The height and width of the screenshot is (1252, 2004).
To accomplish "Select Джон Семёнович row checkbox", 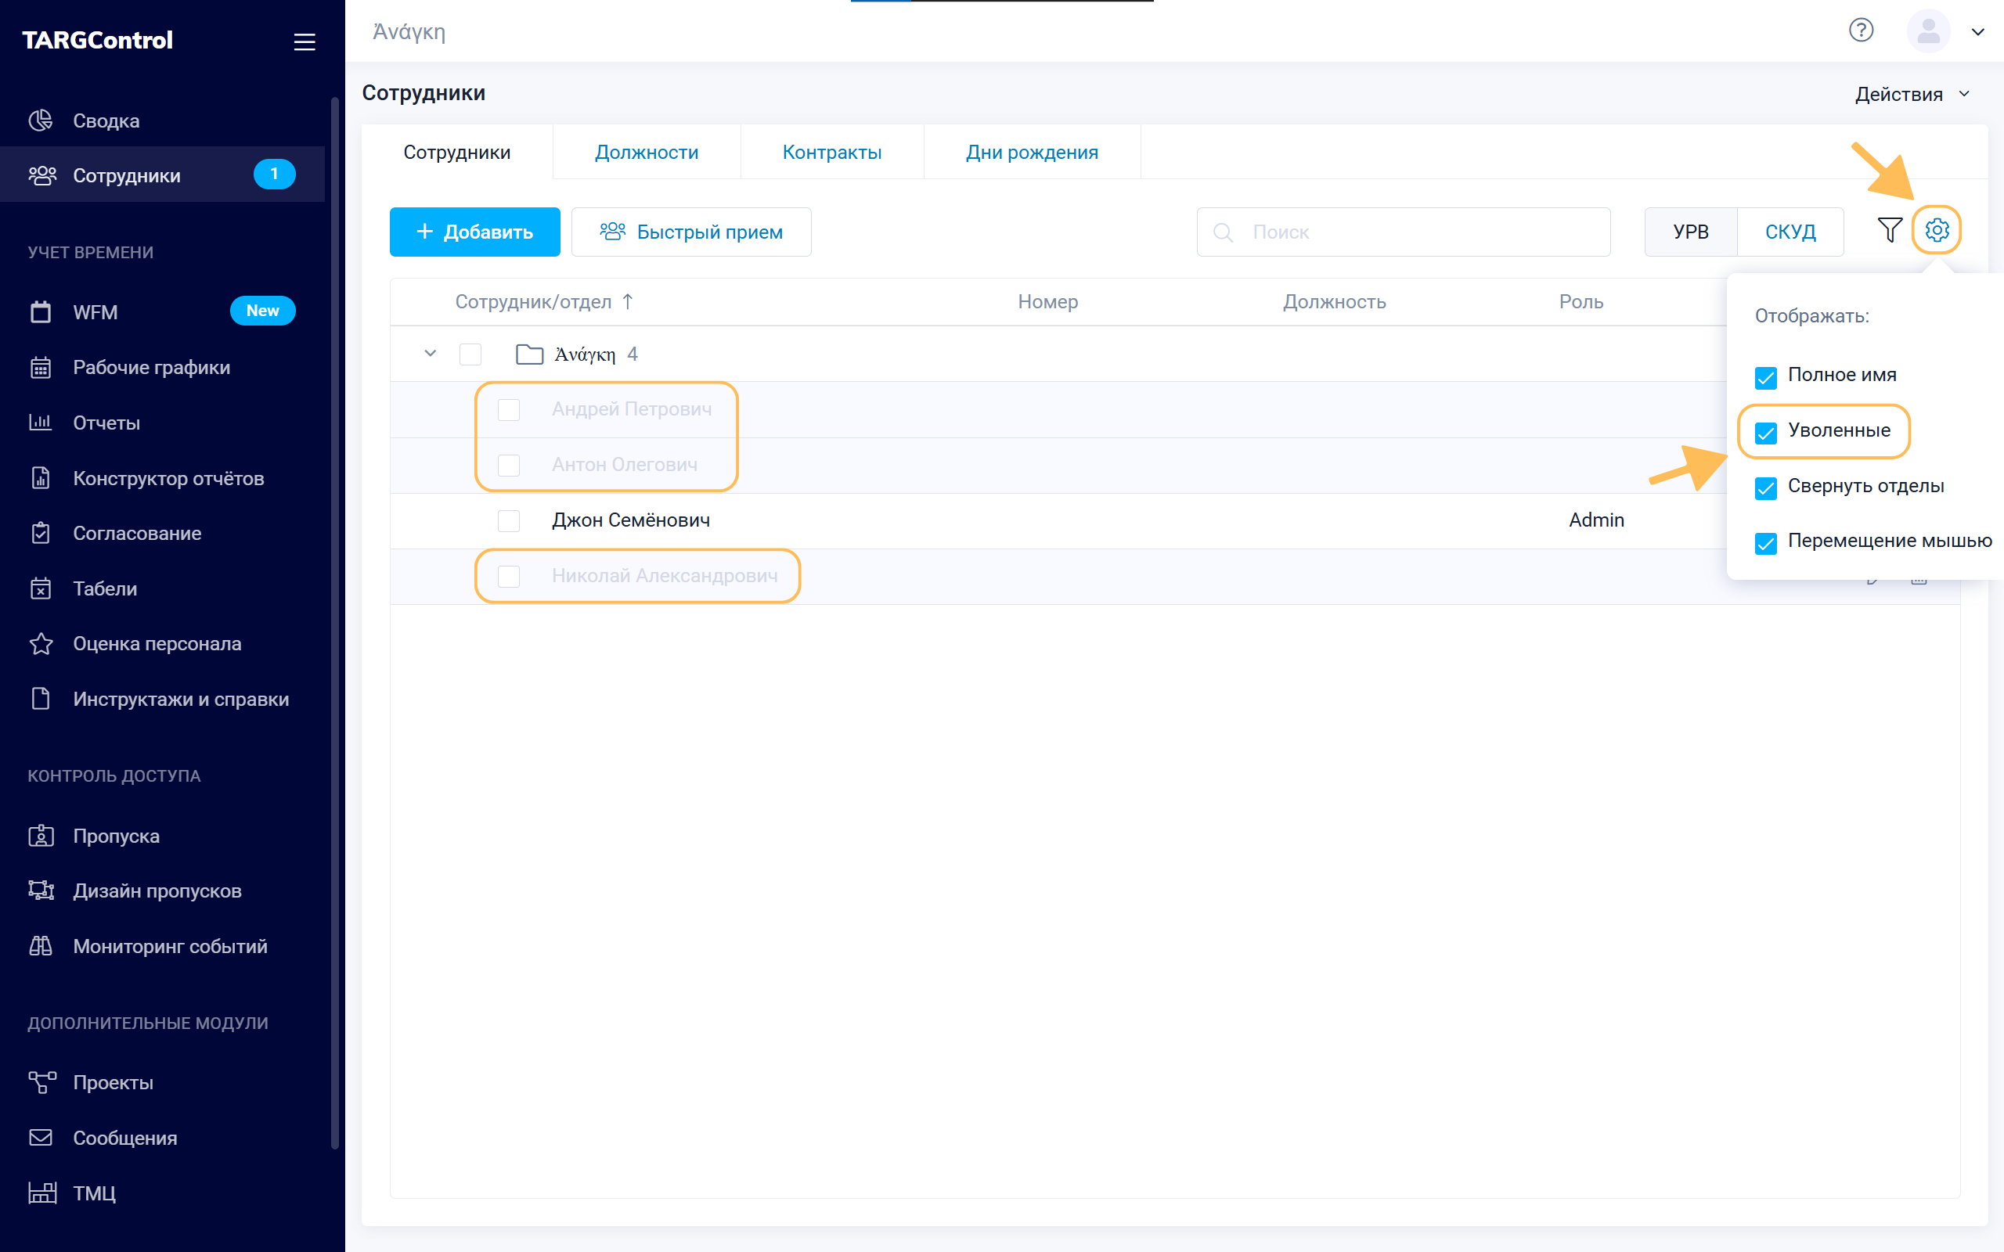I will pyautogui.click(x=509, y=520).
